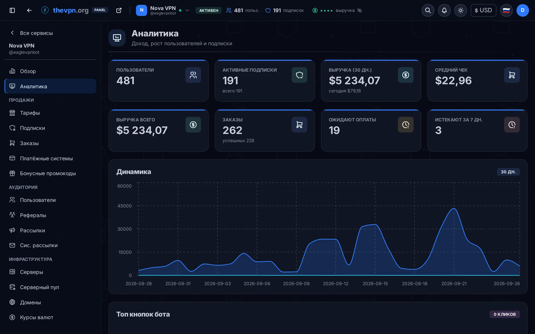
Task: Toggle the 30 дн. period badge
Action: coord(508,172)
